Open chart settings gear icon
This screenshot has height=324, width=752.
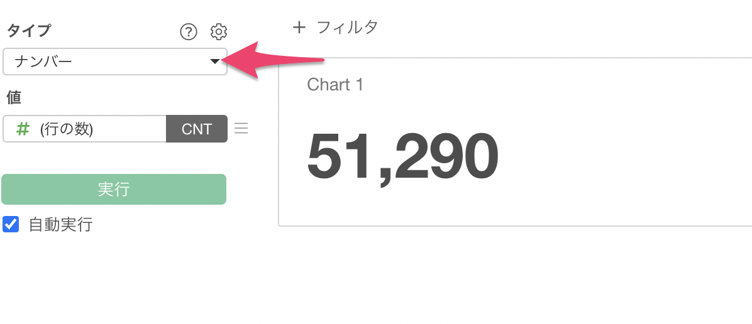click(x=218, y=31)
